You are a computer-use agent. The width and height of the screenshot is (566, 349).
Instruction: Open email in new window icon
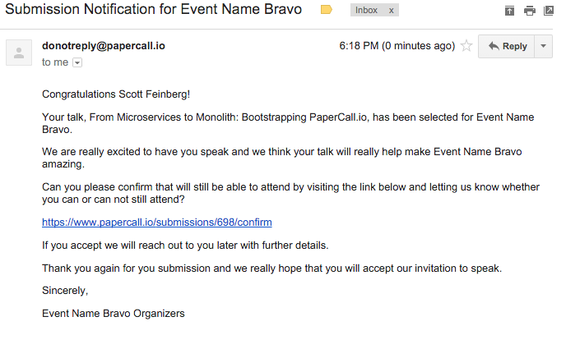pyautogui.click(x=548, y=11)
